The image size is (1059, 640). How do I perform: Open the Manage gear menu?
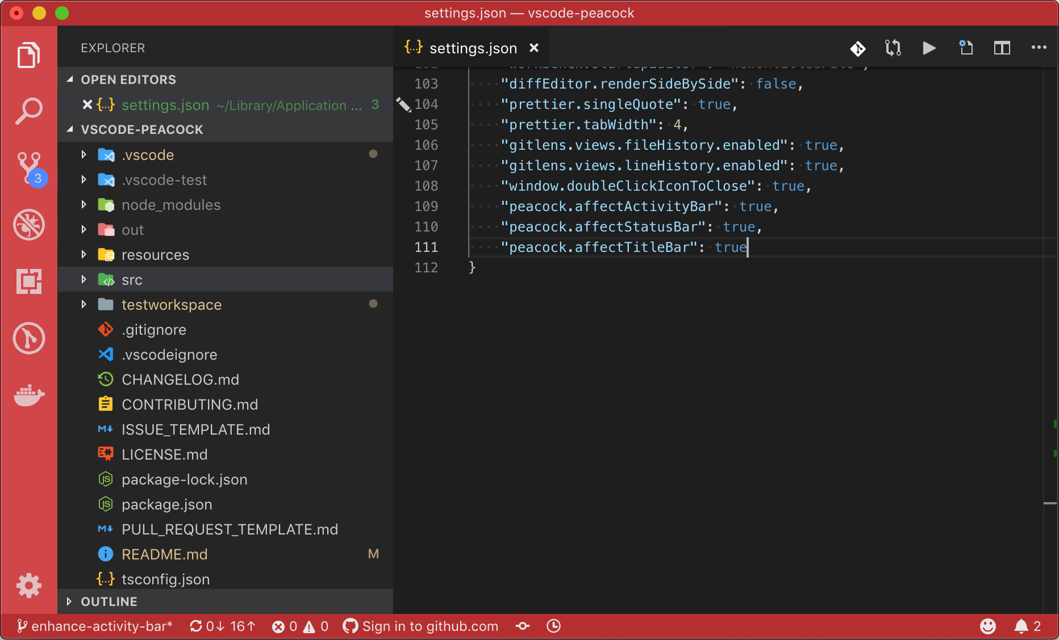pyautogui.click(x=29, y=586)
